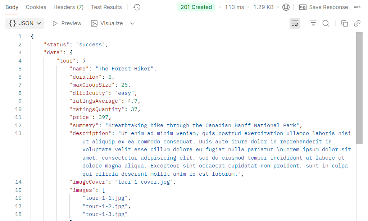Click the 201 Created status badge
Viewport: 368px width, 221px height.
point(196,7)
